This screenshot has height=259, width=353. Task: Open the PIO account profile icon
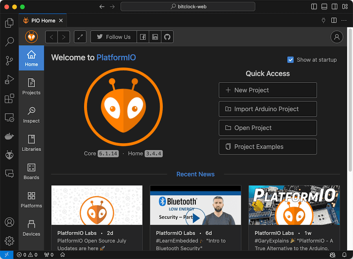(x=337, y=37)
